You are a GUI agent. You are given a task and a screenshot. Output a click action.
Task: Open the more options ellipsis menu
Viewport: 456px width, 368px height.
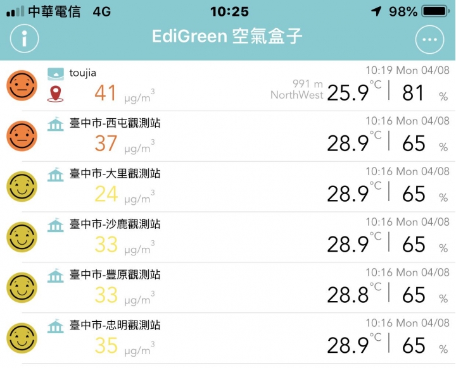coord(430,40)
